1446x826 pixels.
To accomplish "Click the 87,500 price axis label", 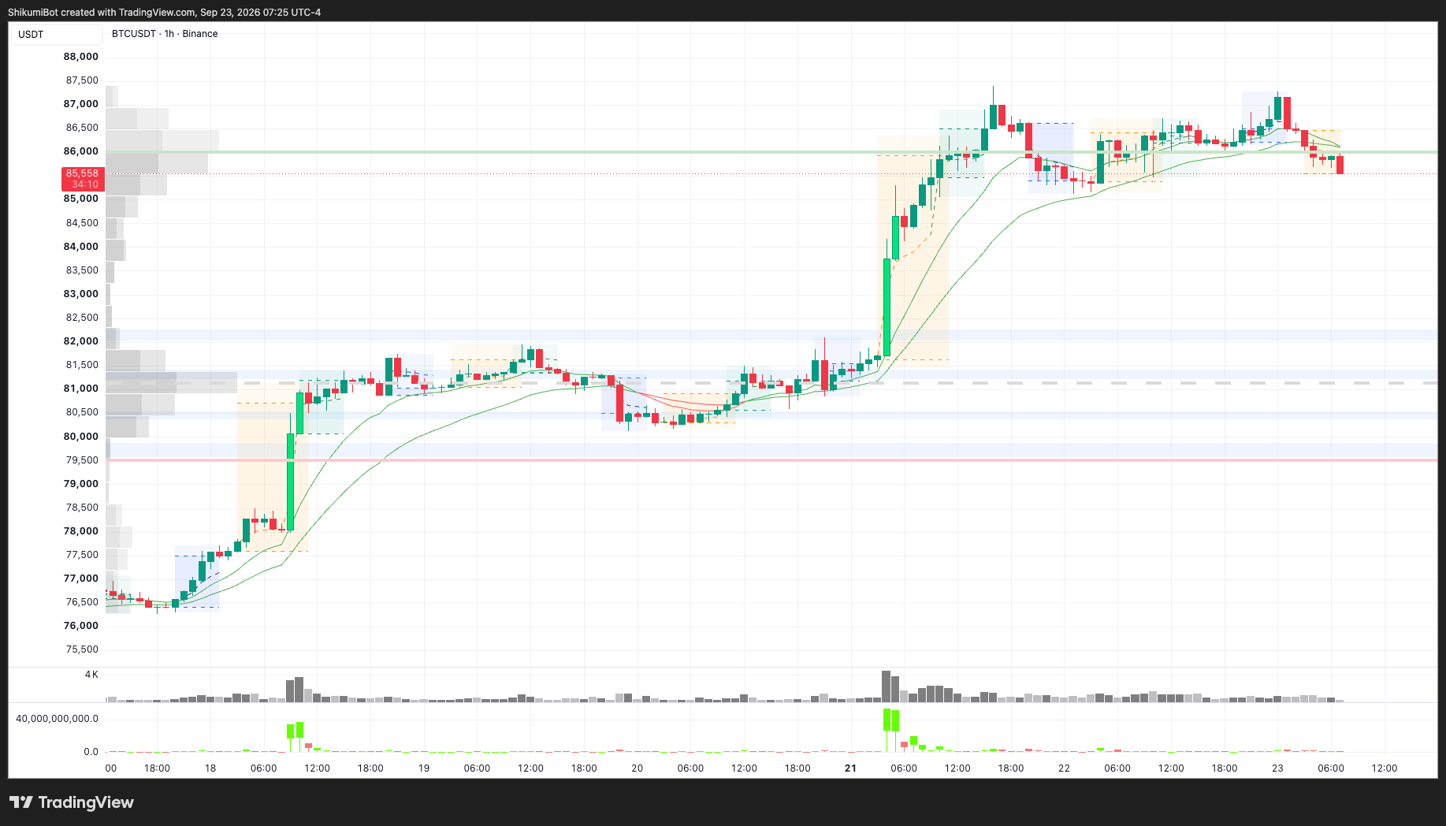I will pyautogui.click(x=82, y=80).
